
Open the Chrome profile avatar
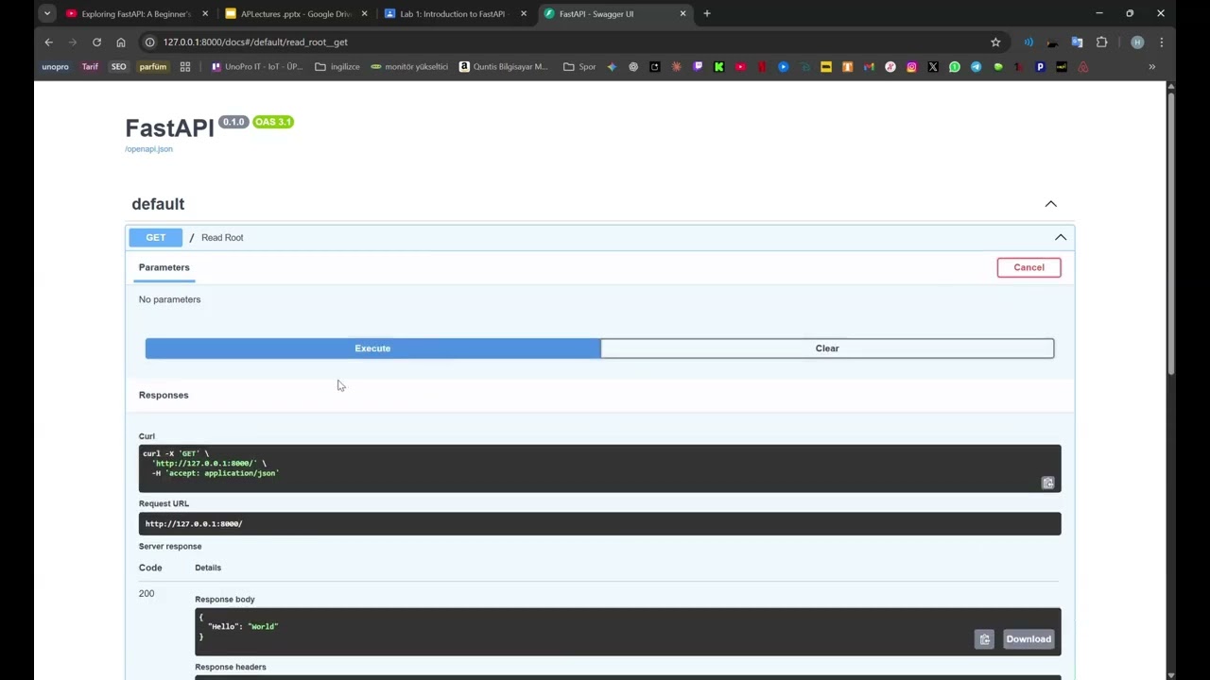click(x=1137, y=42)
